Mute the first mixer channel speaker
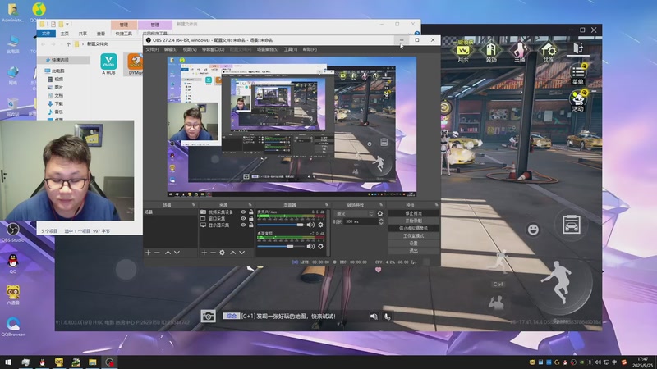Image resolution: width=657 pixels, height=369 pixels. (x=310, y=225)
